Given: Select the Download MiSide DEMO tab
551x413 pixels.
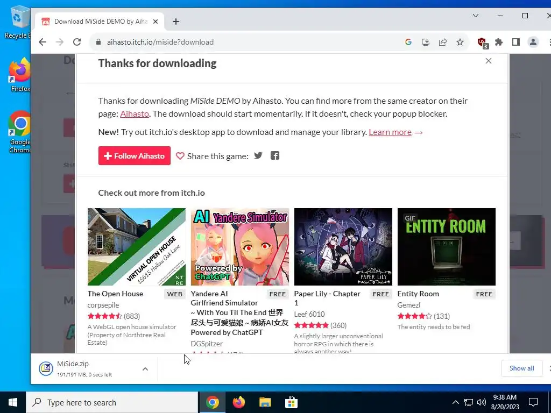Looking at the screenshot, I should pos(100,22).
